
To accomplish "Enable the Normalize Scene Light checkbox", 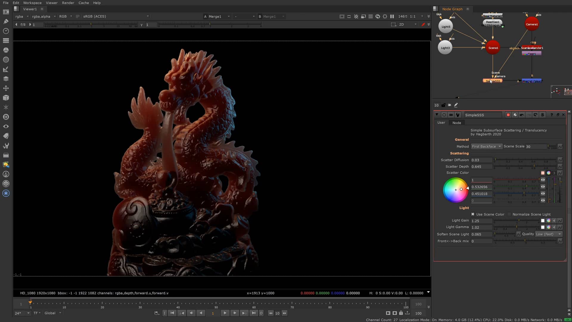I will tap(509, 214).
